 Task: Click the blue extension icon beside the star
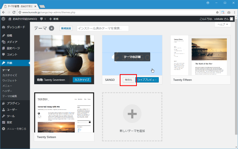[223, 12]
